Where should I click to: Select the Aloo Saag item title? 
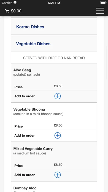[22, 70]
